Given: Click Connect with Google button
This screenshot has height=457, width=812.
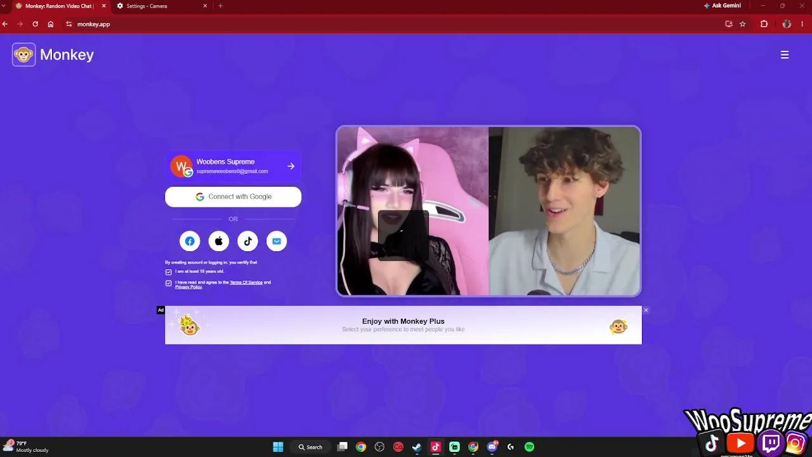Looking at the screenshot, I should coord(233,197).
